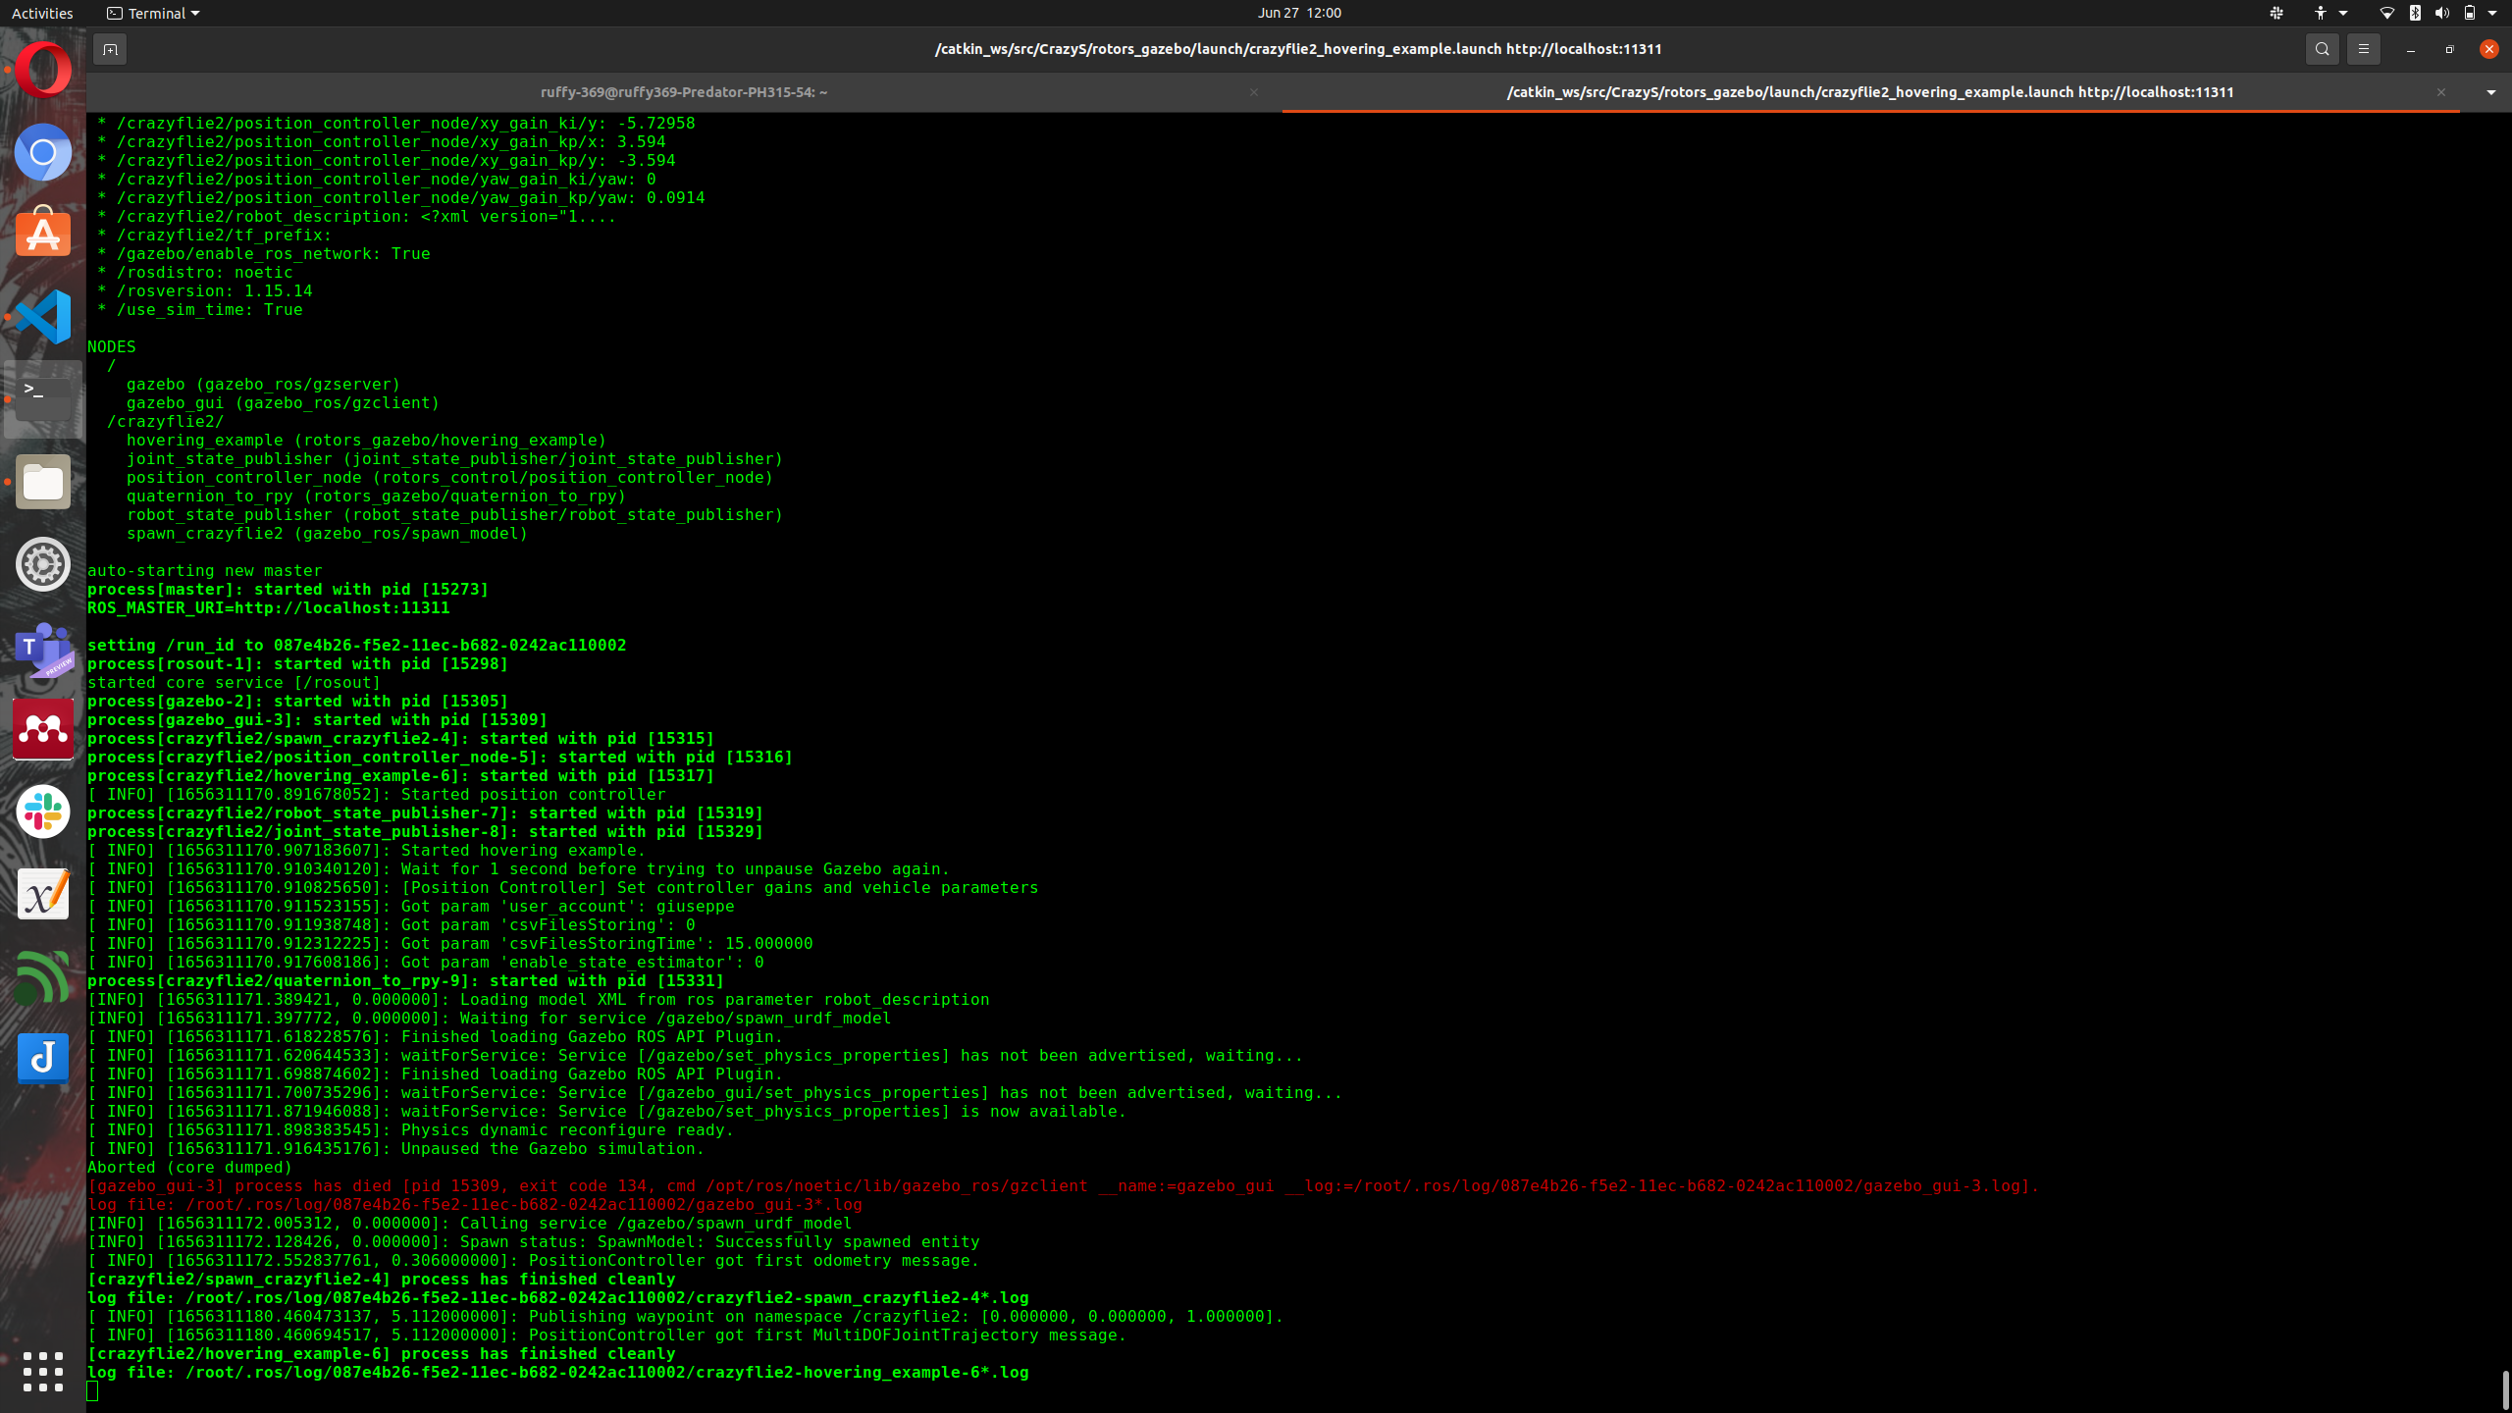The height and width of the screenshot is (1413, 2512).
Task: Click 'spawn_crazyflie2 (gazebo_ros/spawn_model)' line
Action: [x=327, y=533]
